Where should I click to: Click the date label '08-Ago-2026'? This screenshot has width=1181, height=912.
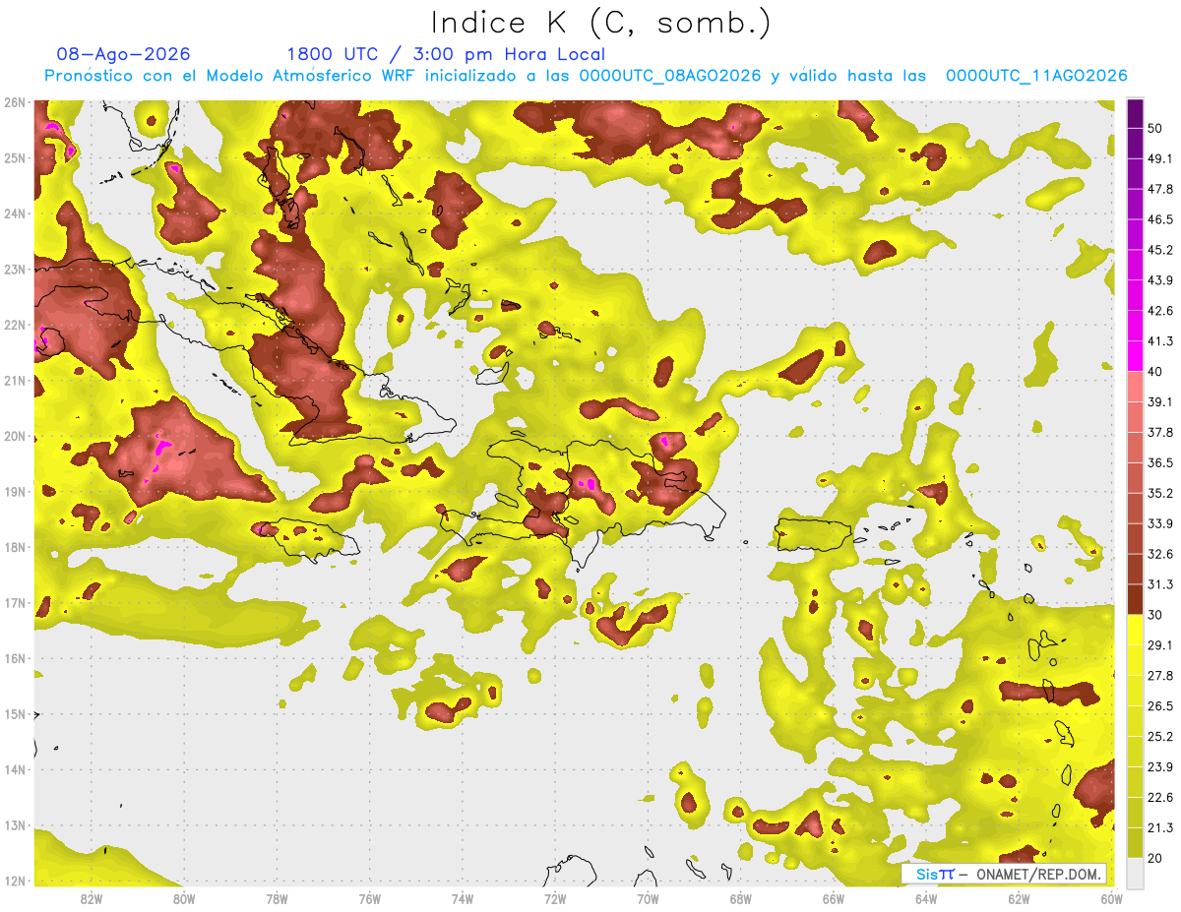[x=123, y=54]
